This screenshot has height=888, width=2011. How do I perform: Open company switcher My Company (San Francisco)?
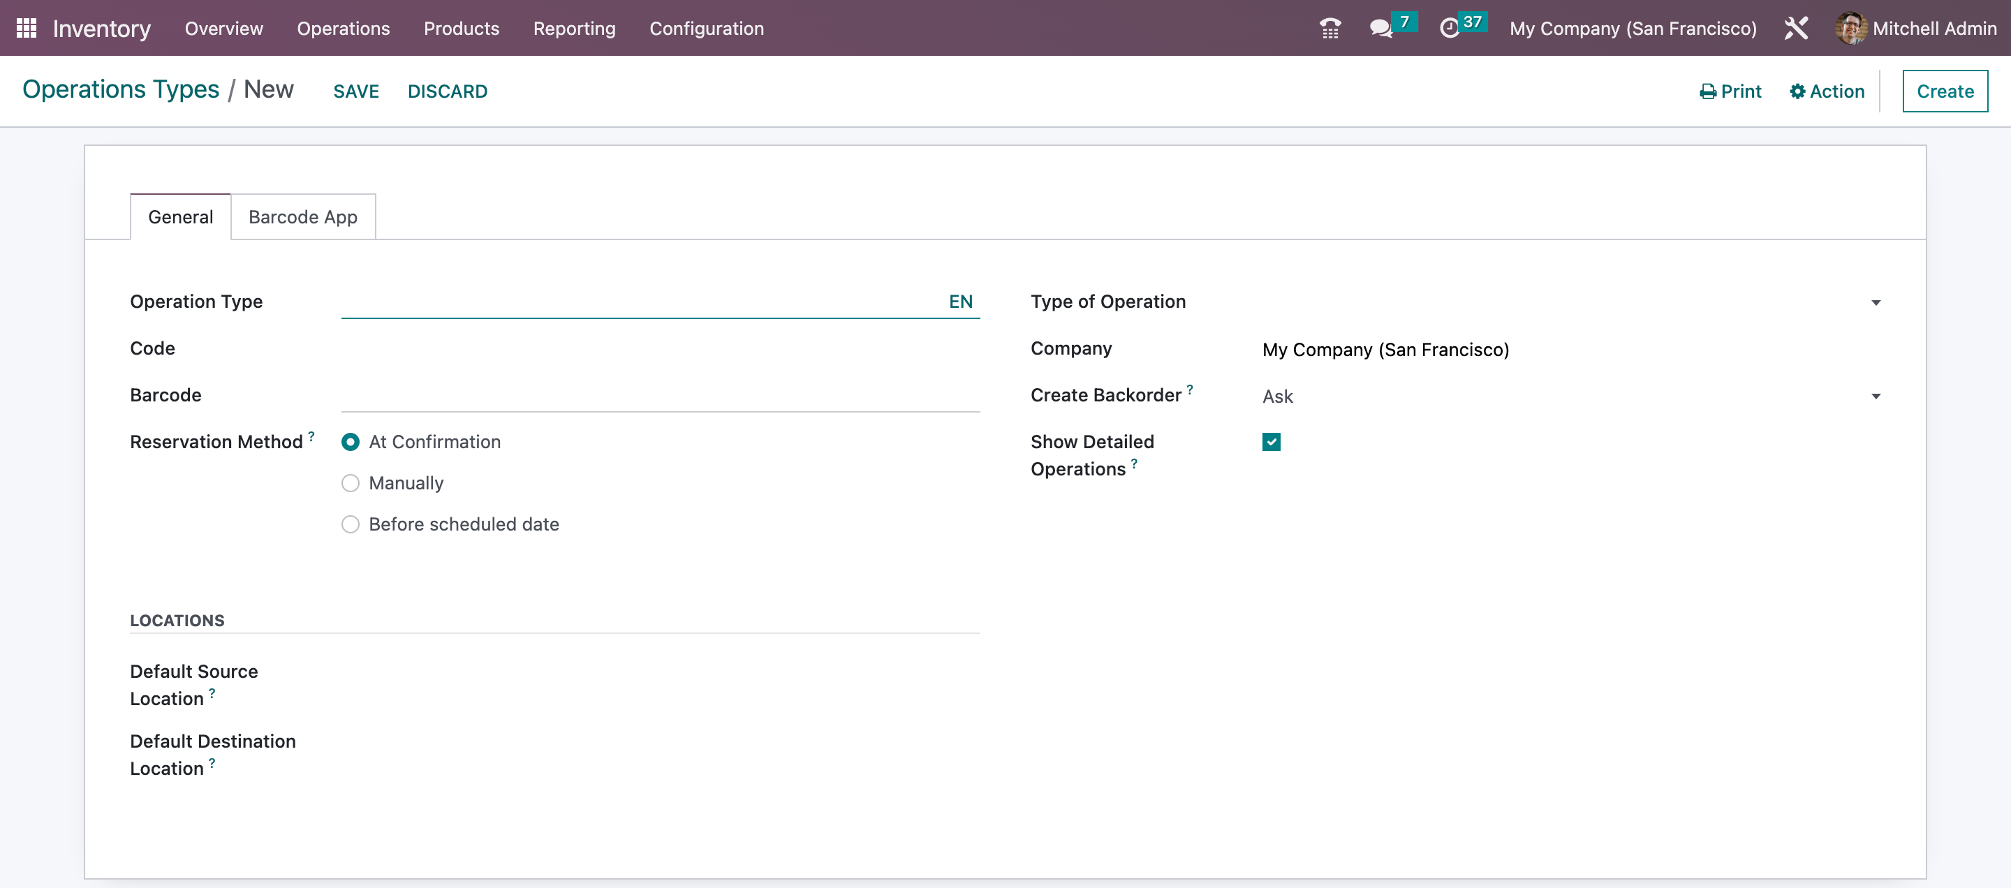1633,28
